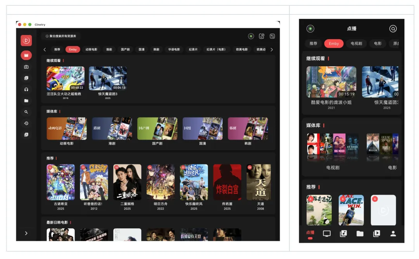Click the notes icon in desktop top toolbar
419x259 pixels.
pyautogui.click(x=261, y=36)
